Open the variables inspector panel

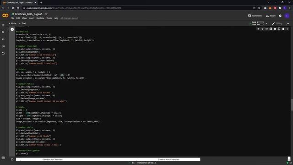(3, 46)
